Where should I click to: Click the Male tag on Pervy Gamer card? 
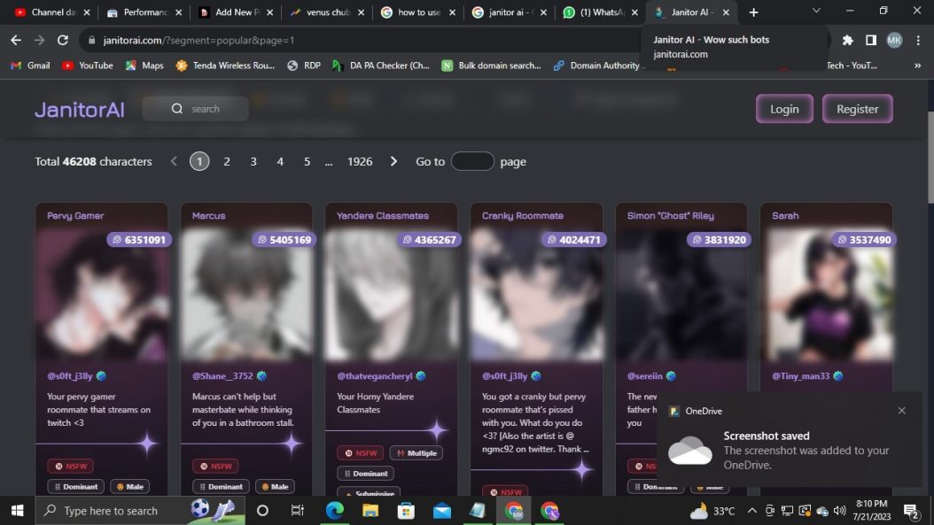(130, 486)
